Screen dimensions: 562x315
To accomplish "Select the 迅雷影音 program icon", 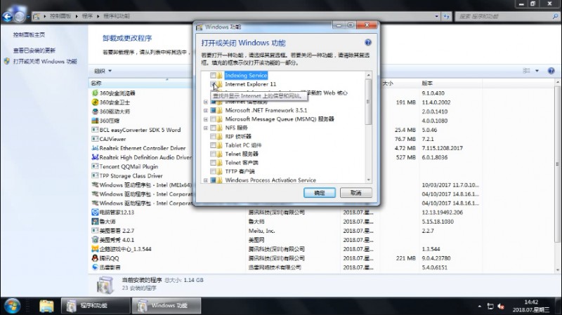I will tap(95, 267).
